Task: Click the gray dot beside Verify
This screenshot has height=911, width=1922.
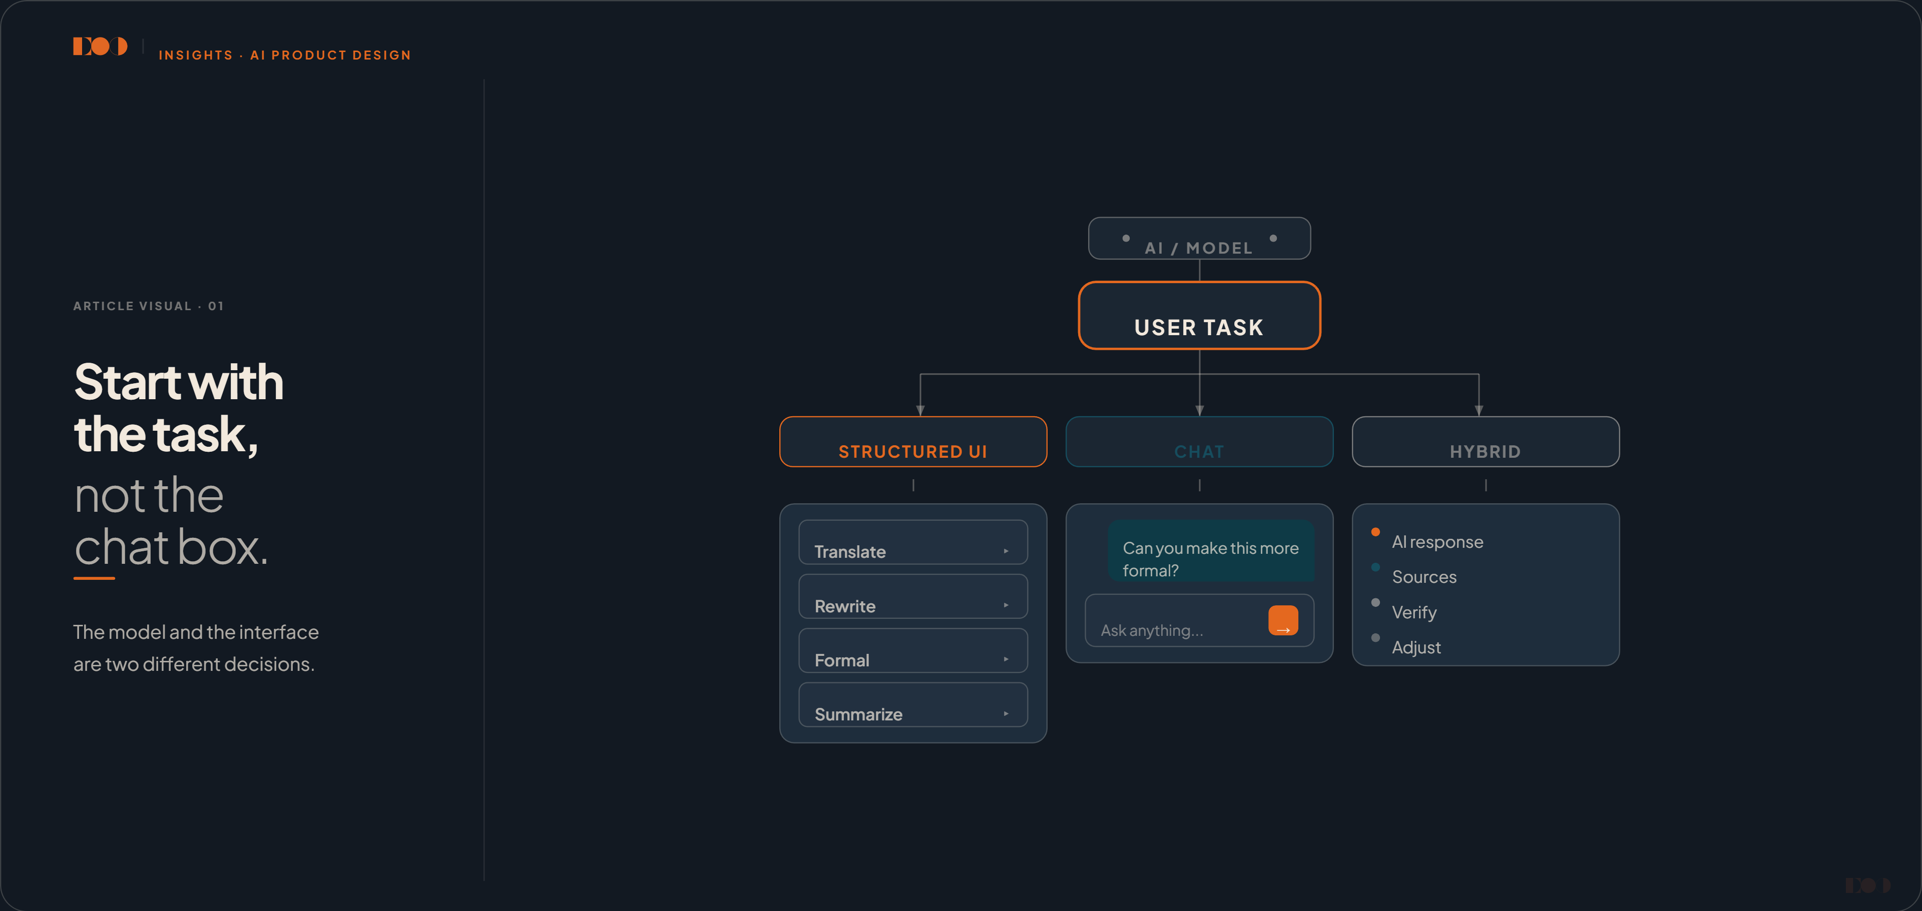Action: (1375, 602)
